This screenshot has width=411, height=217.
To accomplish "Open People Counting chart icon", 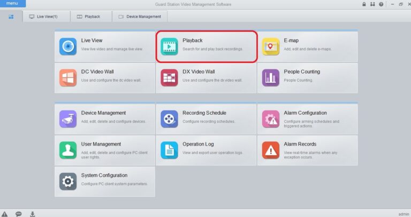I will coord(271,77).
